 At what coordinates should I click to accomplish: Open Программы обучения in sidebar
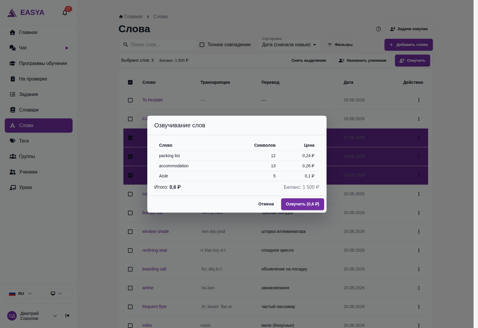[x=39, y=64]
